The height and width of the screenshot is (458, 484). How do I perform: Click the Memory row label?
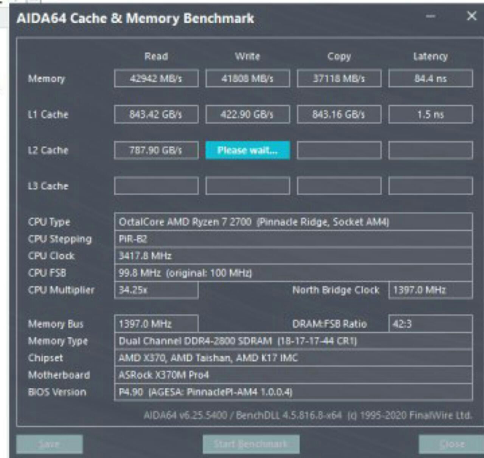tap(47, 79)
